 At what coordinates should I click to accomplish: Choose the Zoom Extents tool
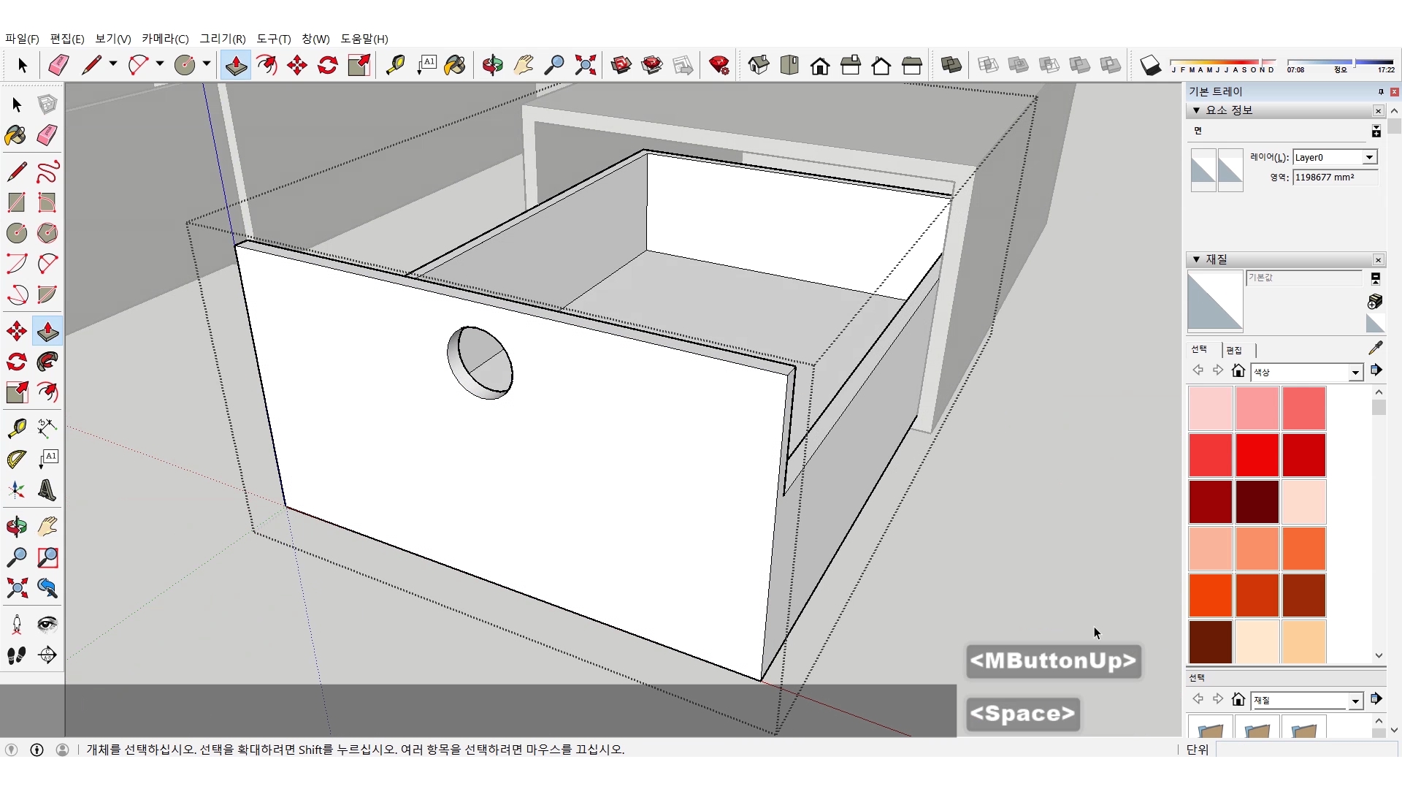(585, 65)
